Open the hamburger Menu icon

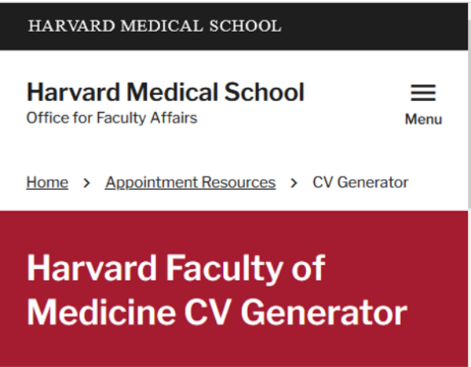(x=423, y=93)
